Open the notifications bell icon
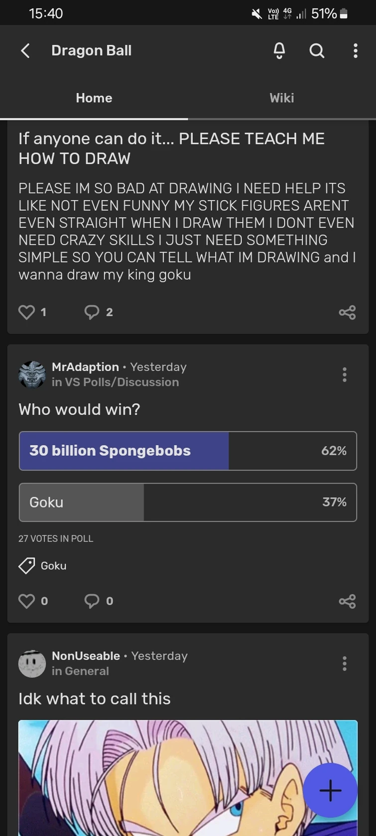Image resolution: width=376 pixels, height=836 pixels. click(279, 50)
